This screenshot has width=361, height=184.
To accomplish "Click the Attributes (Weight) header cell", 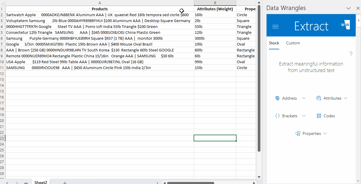I will coord(215,9).
